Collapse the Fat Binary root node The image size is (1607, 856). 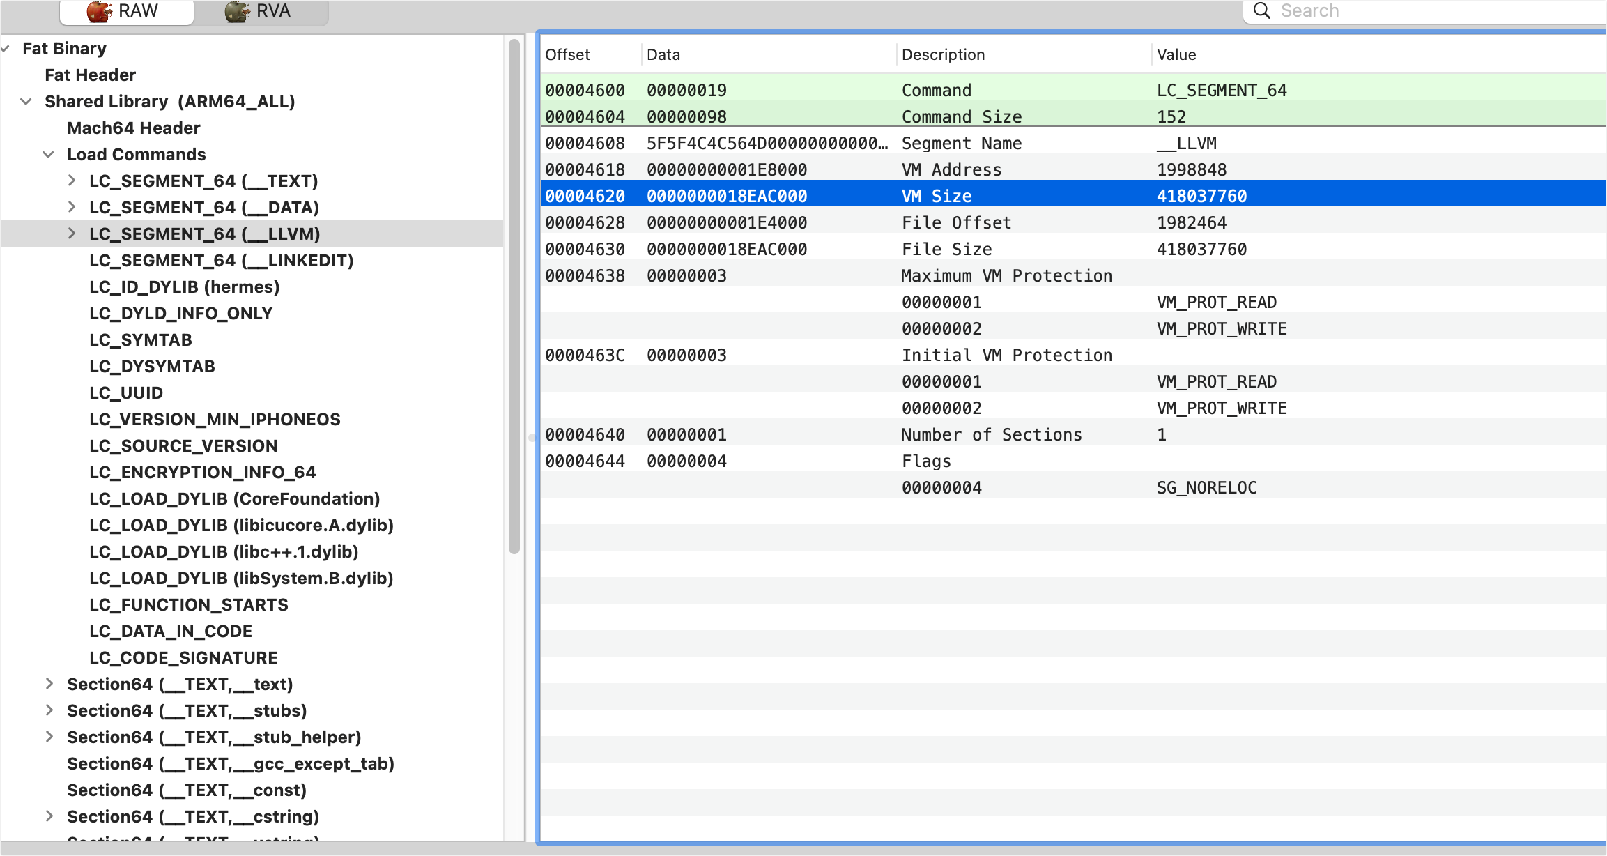pos(6,47)
